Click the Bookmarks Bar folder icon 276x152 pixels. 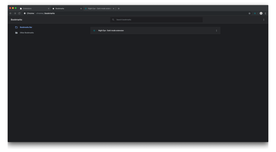tap(16, 27)
